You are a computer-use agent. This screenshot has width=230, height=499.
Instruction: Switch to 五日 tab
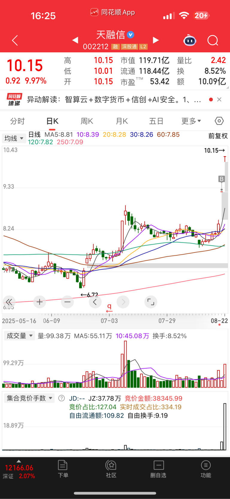[x=156, y=121]
